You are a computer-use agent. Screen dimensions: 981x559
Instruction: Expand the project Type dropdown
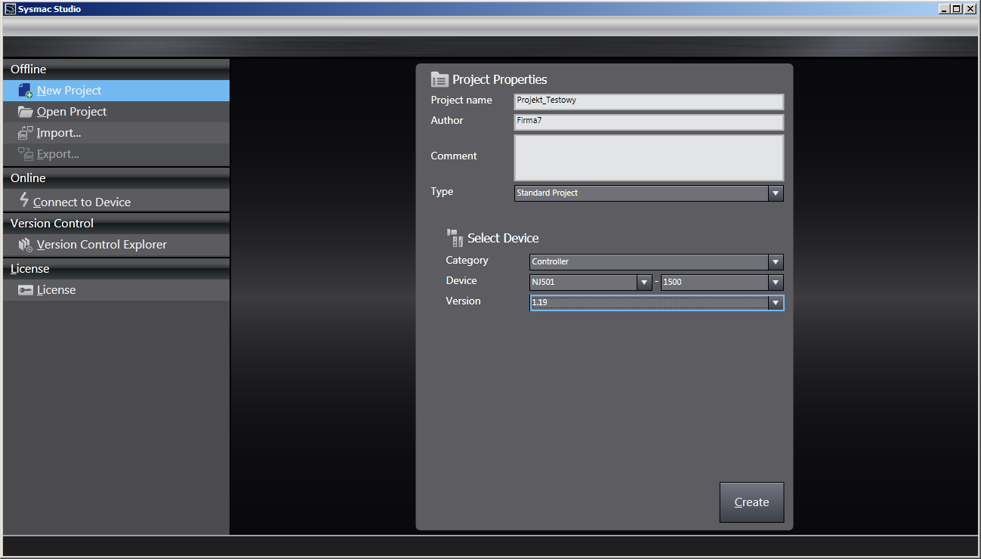point(775,193)
